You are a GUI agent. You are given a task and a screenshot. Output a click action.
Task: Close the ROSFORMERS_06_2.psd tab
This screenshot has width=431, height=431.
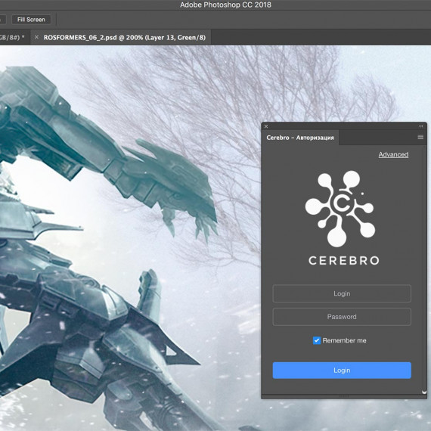coord(36,37)
